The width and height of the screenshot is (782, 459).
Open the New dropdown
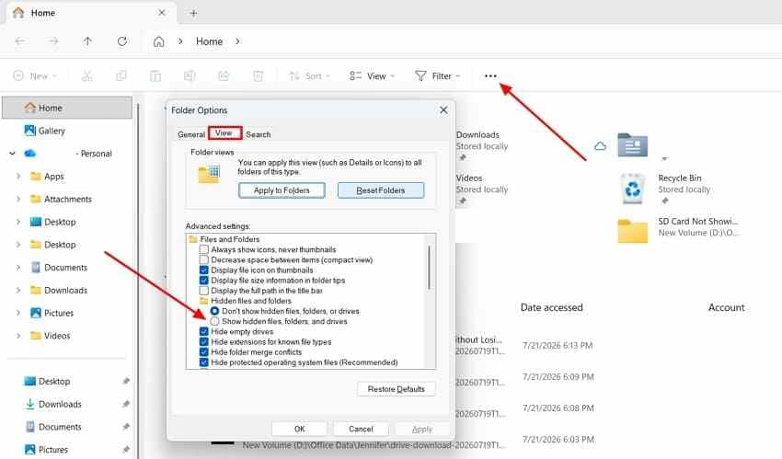[35, 75]
